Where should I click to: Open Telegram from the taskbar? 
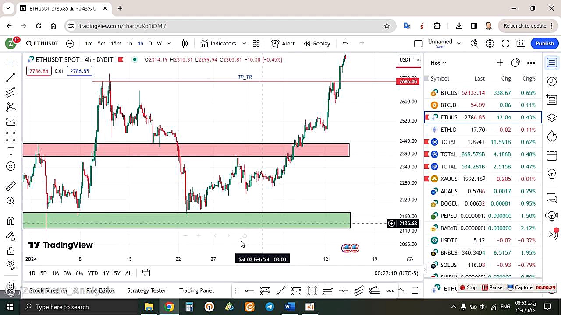point(270,307)
